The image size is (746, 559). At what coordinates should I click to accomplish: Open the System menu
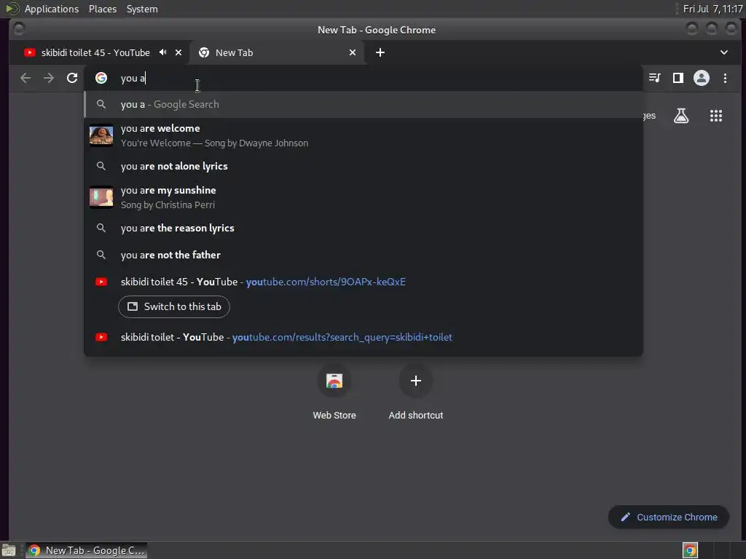142,9
